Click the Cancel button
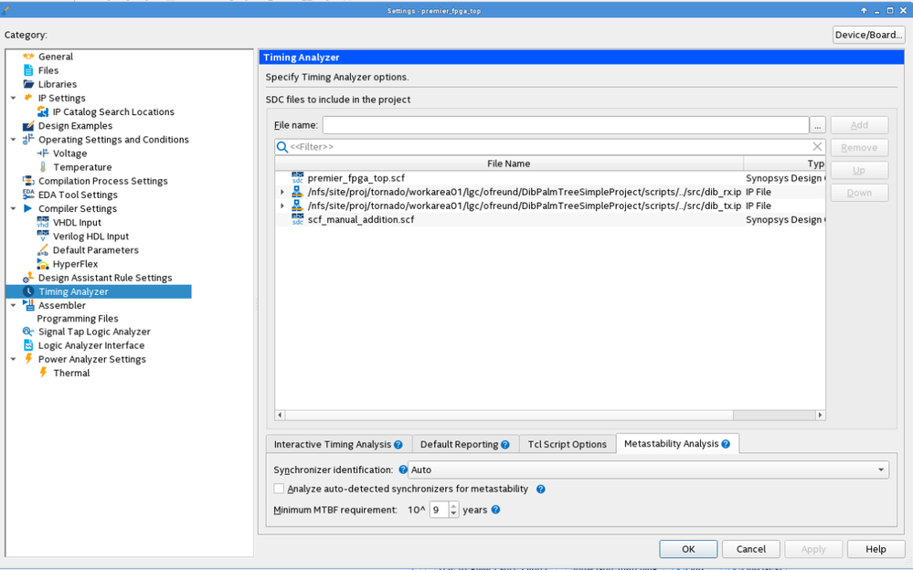The height and width of the screenshot is (570, 913). 751,549
